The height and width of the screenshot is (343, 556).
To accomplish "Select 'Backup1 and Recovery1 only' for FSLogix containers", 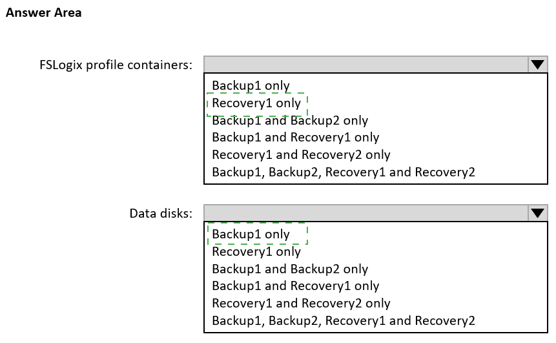I will point(295,137).
